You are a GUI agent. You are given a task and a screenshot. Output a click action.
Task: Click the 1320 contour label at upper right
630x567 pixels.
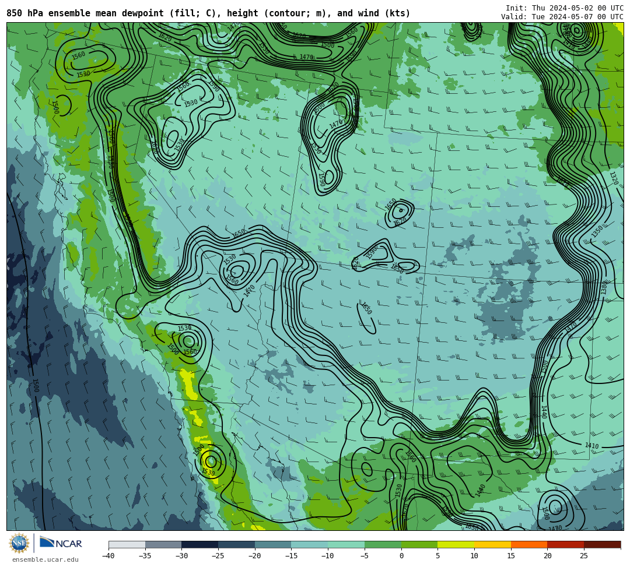(614, 178)
